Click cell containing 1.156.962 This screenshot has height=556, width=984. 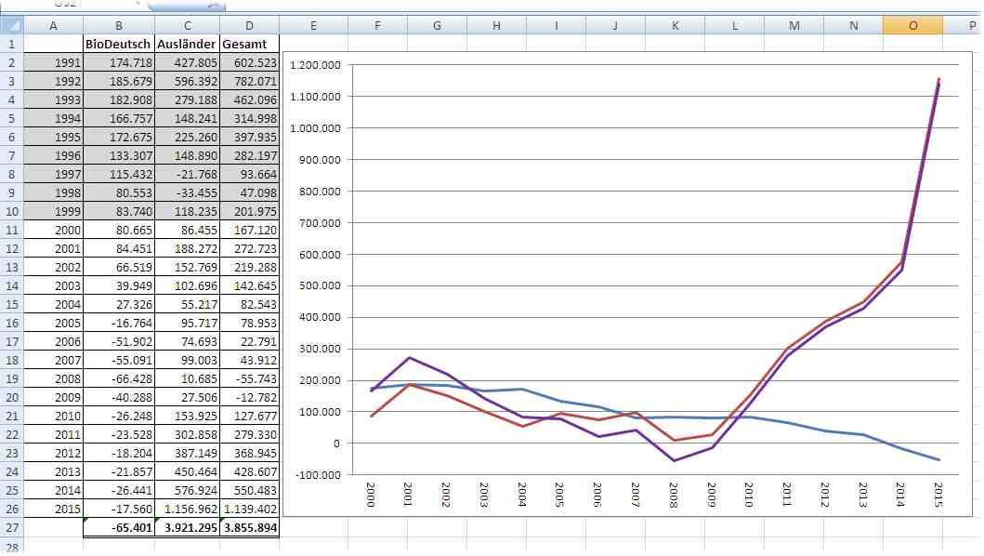(x=187, y=509)
